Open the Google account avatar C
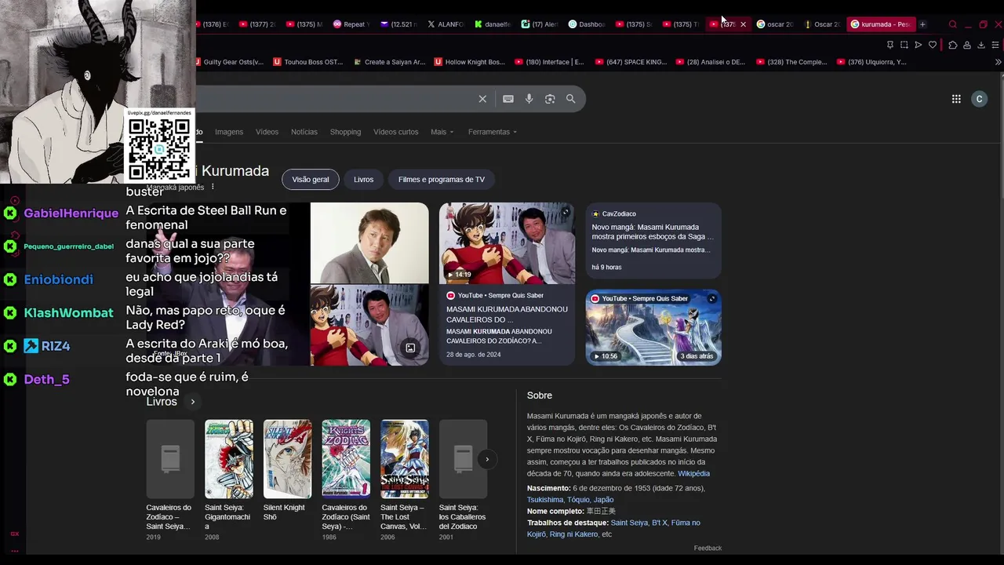This screenshot has width=1004, height=565. click(x=979, y=99)
